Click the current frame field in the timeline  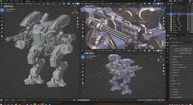click(141, 100)
